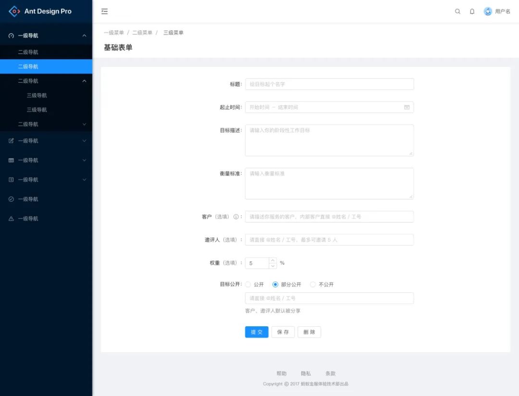Click the edit-form icon in the sidebar
The image size is (519, 396).
(x=11, y=141)
